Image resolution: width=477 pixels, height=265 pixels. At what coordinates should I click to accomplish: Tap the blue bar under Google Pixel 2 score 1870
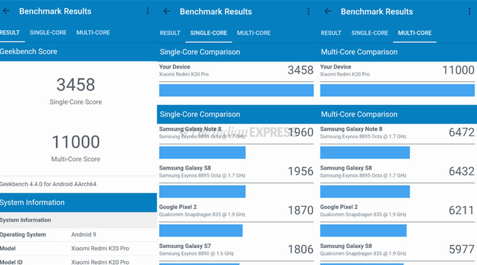tap(200, 230)
